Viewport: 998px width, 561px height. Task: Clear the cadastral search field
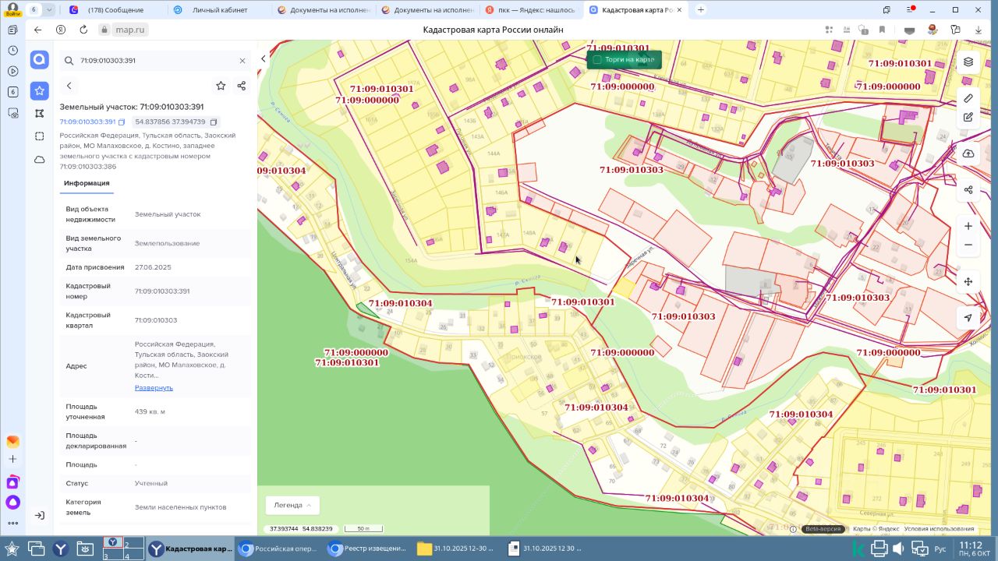coord(242,61)
